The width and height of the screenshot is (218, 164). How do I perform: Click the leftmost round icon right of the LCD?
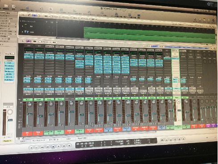click(x=162, y=140)
